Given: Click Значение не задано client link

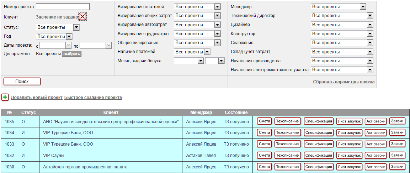Looking at the screenshot, I should coord(57,17).
